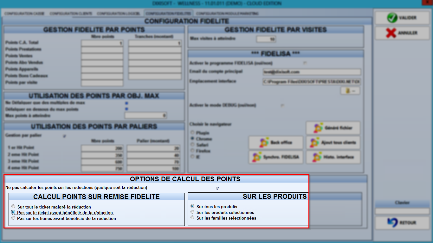The width and height of the screenshot is (433, 243).
Task: Click the Email du compte principal field
Action: [312, 72]
